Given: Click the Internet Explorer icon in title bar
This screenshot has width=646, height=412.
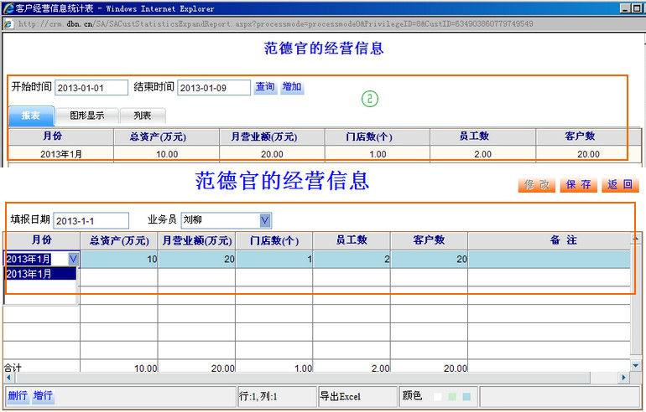Looking at the screenshot, I should [8, 8].
